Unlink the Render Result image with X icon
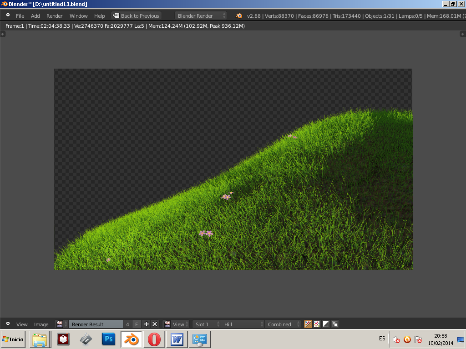 click(155, 324)
